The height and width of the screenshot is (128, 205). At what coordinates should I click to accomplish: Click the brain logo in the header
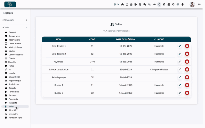10,4
